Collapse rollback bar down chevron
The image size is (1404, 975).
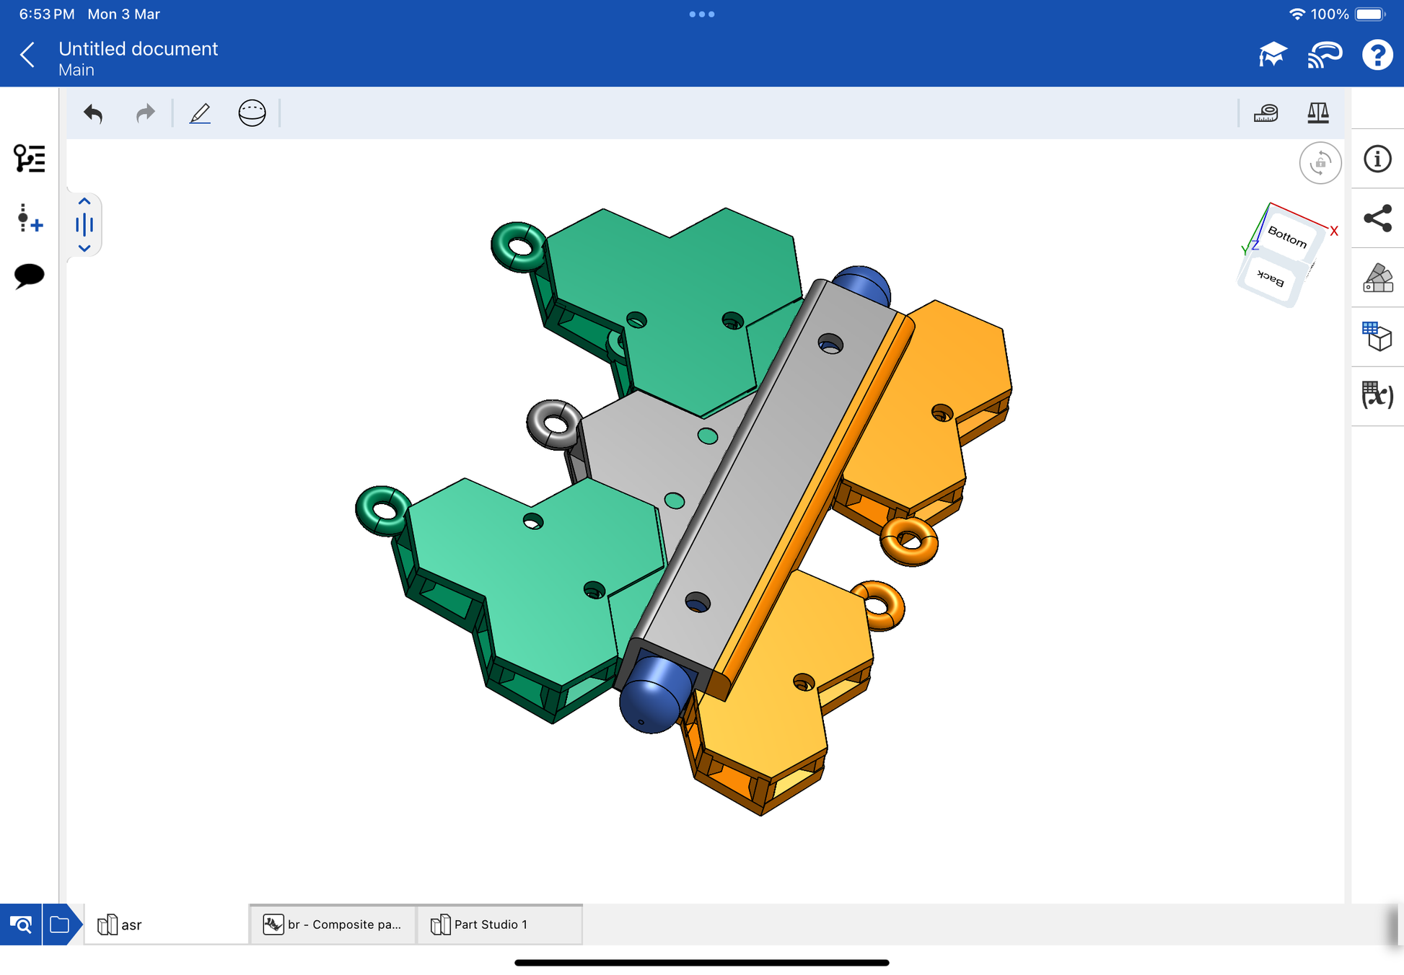tap(84, 248)
